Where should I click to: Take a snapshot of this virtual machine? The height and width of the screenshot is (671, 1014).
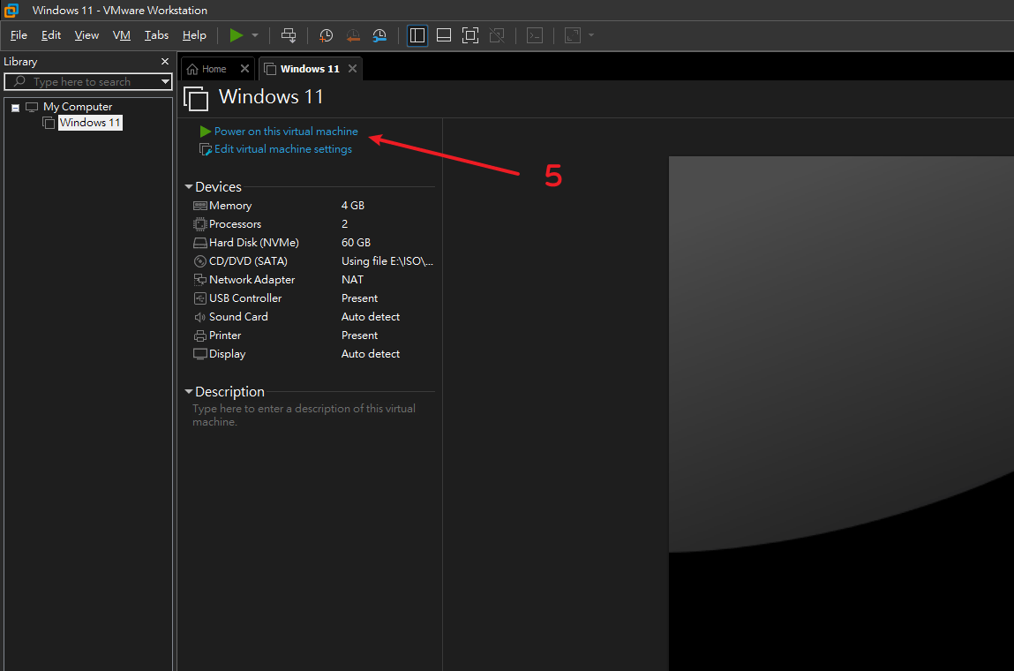coord(326,35)
